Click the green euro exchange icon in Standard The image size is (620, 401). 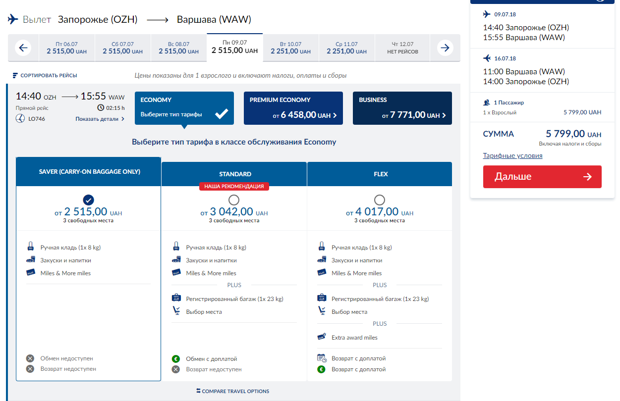pos(175,359)
